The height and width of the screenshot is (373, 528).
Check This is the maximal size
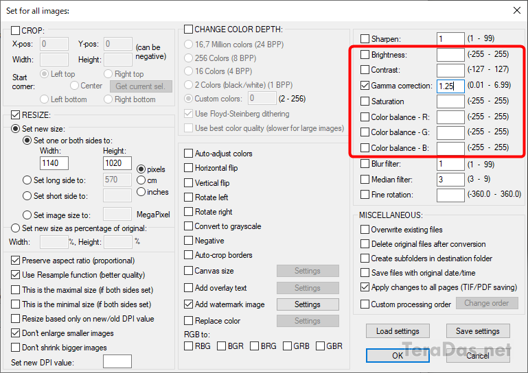click(16, 289)
